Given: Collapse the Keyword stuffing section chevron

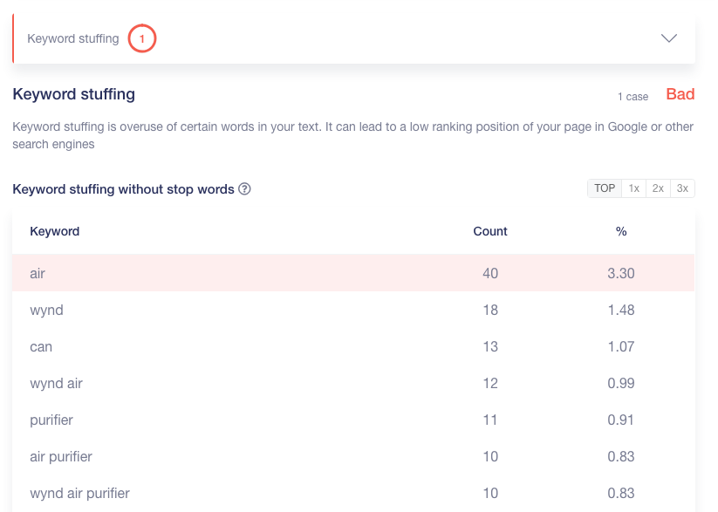Looking at the screenshot, I should click(x=668, y=38).
